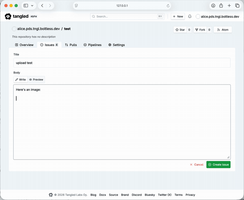Click the Safari share icon
244x200 pixels.
pyautogui.click(x=221, y=6)
